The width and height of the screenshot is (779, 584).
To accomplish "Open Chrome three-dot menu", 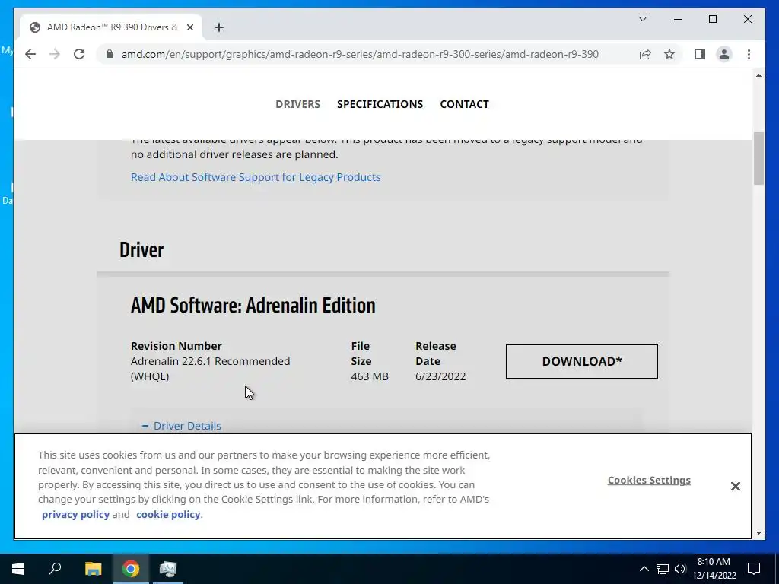I will pyautogui.click(x=749, y=54).
